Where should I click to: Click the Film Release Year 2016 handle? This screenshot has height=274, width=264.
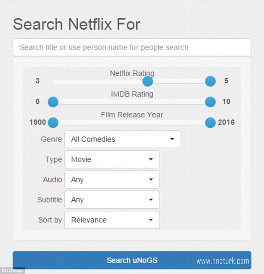(210, 122)
